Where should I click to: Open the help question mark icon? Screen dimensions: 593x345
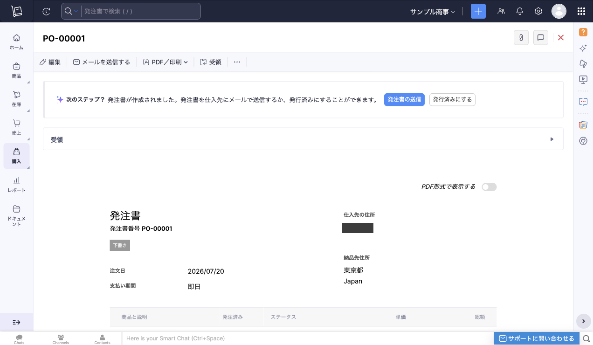coord(583,32)
